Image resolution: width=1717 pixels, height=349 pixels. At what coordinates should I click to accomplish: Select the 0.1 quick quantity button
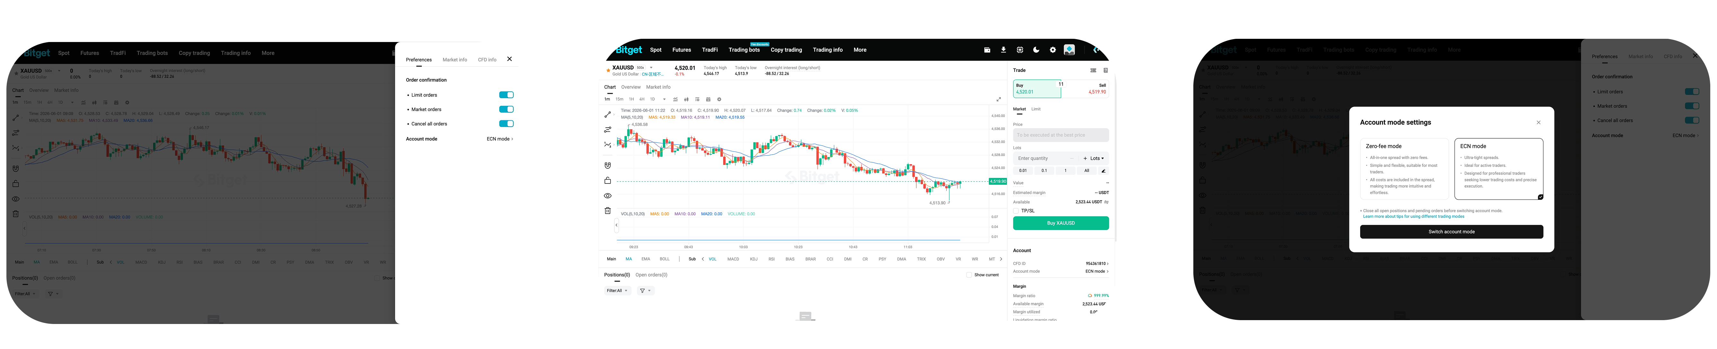click(1044, 171)
